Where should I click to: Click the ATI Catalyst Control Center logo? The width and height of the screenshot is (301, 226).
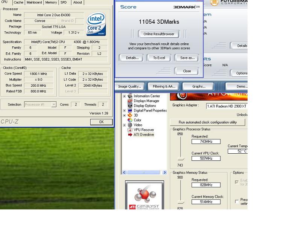coord(144,195)
